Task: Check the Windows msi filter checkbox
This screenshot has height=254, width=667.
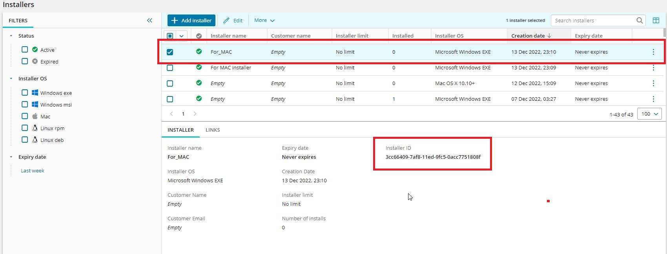Action: [x=25, y=105]
